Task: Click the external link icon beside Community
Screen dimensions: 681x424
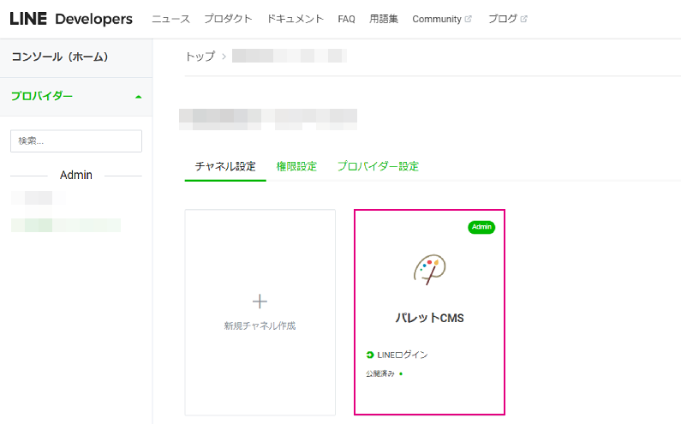Action: tap(468, 19)
